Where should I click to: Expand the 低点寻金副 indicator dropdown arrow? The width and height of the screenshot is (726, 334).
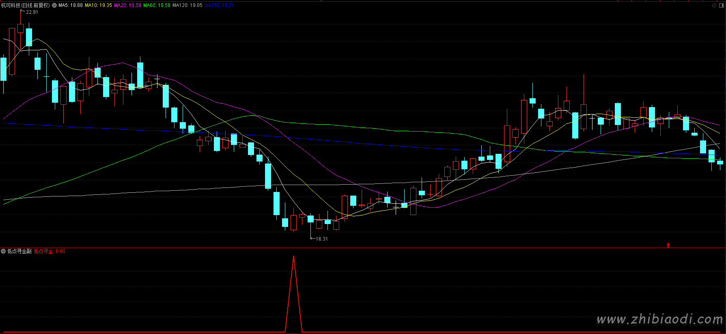pos(3,251)
